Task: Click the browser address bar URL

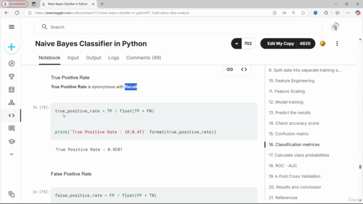Action: (112, 13)
